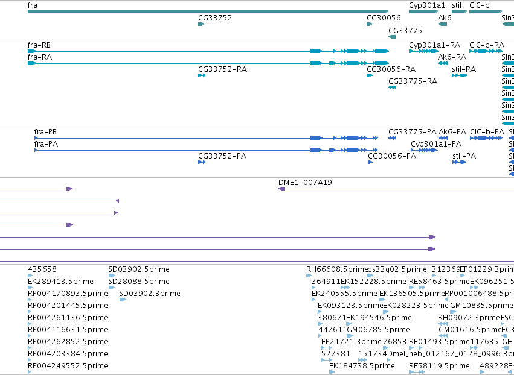514x375 pixels.
Task: Select transcript fra-RA
Action: pos(208,63)
